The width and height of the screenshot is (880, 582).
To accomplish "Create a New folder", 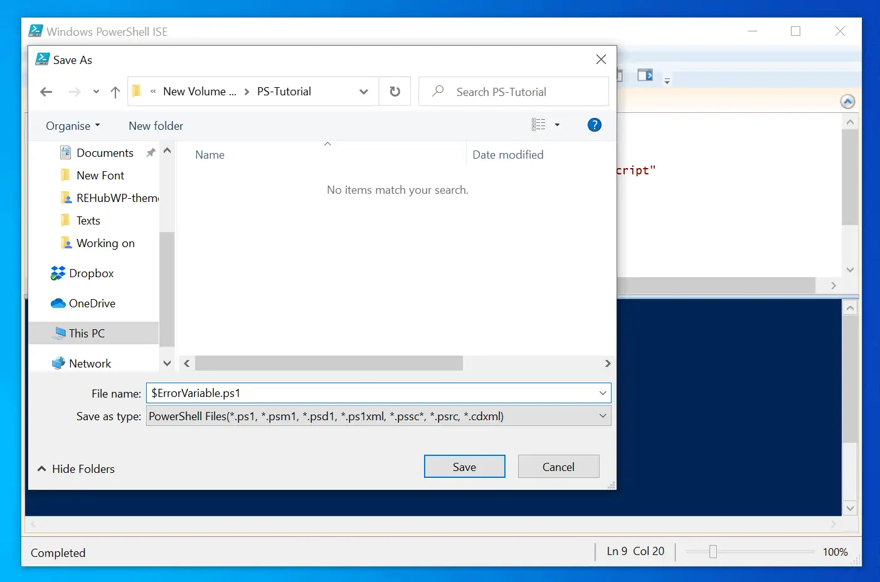I will (156, 126).
